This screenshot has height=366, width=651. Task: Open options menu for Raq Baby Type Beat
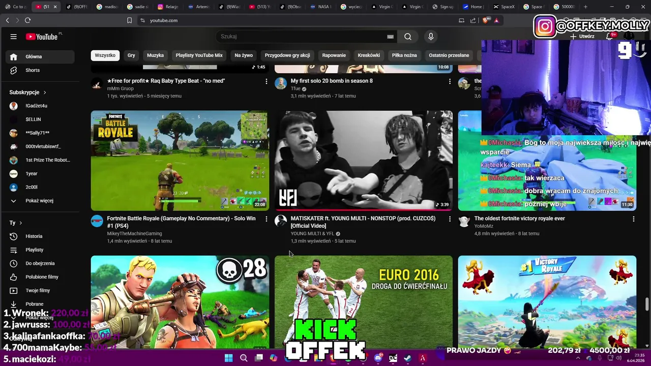coord(266,81)
